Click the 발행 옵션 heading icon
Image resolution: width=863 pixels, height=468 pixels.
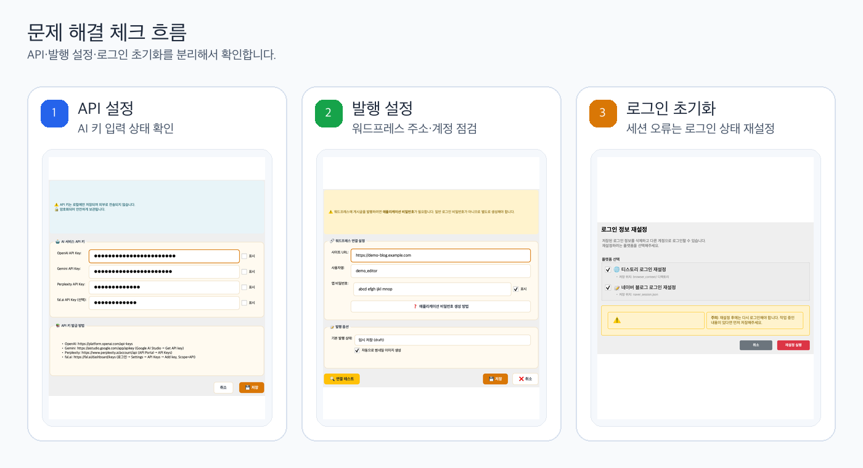(332, 327)
